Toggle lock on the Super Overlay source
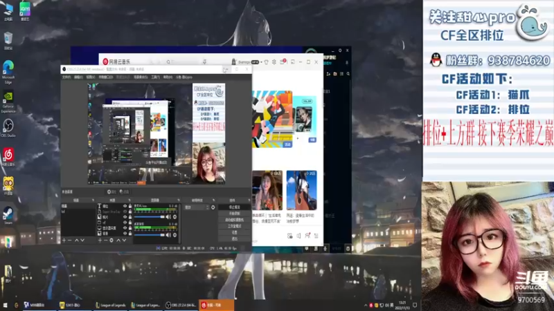 [130, 211]
